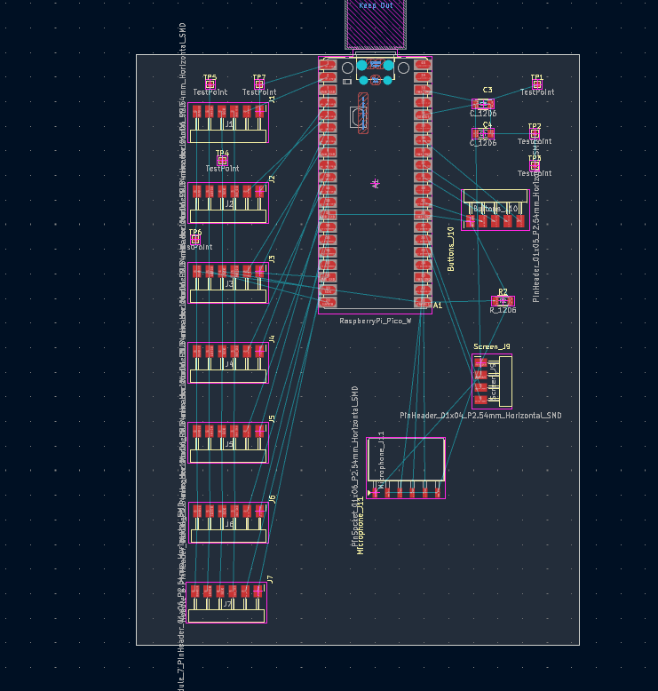Select the J1 pin header footprint
658x691 pixels.
click(228, 123)
